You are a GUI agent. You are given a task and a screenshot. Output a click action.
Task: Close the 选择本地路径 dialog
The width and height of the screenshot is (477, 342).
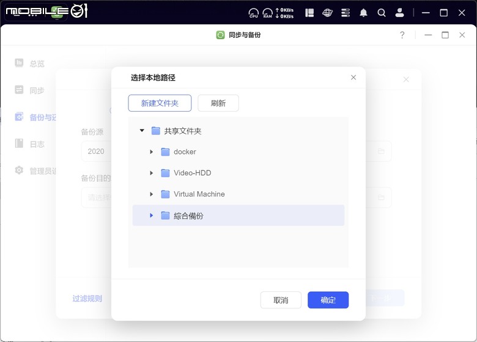[353, 78]
